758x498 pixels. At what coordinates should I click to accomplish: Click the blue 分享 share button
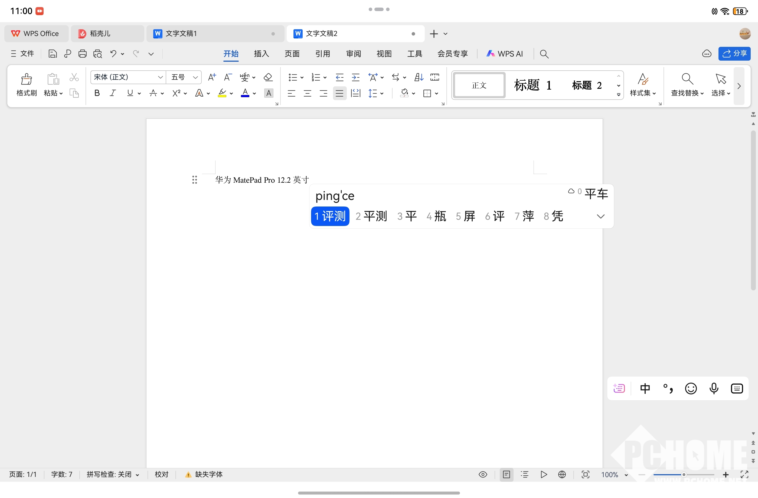pos(734,54)
